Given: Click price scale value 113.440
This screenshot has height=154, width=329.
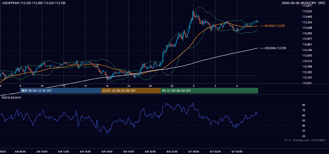Looking at the screenshot, I should click(307, 17).
